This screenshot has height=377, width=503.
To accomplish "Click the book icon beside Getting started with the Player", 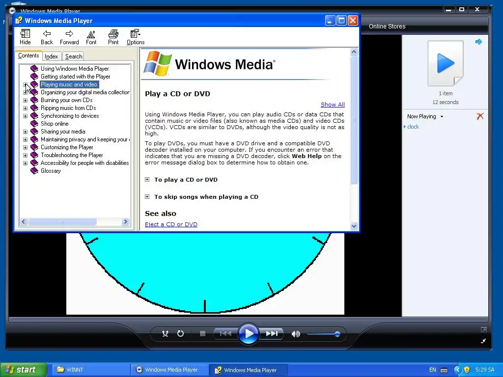I will tap(34, 76).
